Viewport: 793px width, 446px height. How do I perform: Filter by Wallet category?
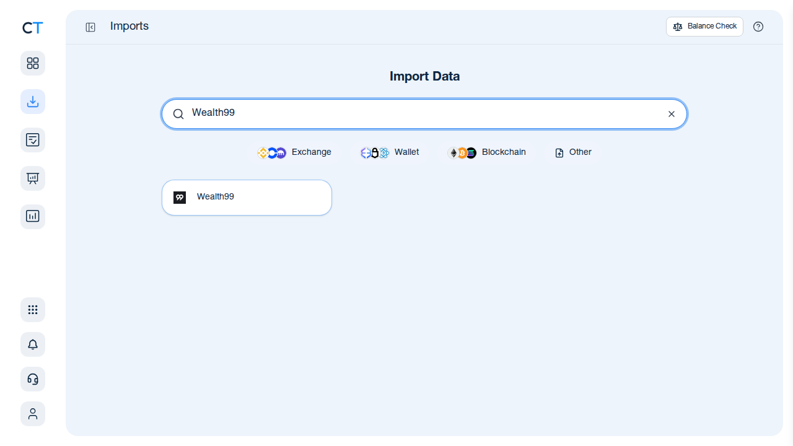point(390,152)
